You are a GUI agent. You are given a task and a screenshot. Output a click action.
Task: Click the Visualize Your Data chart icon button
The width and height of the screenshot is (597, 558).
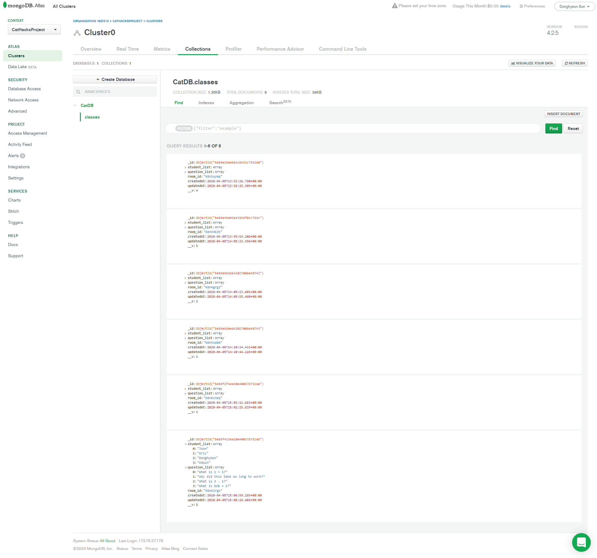tap(532, 63)
